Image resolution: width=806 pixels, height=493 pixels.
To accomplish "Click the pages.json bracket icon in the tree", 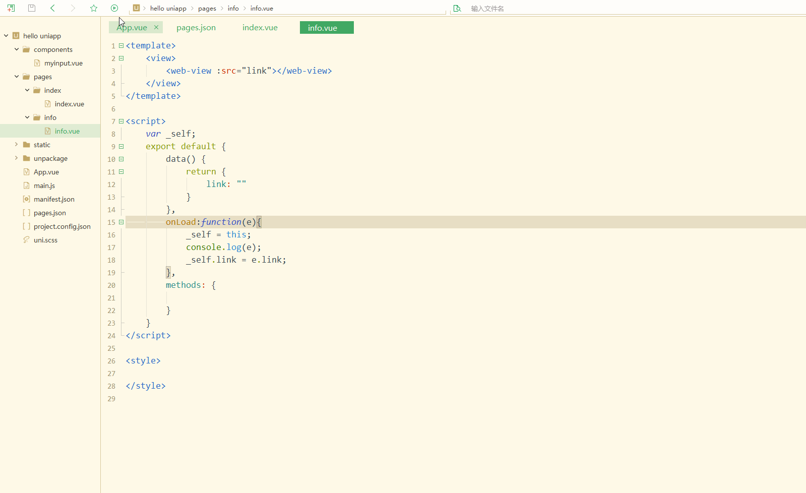I will pos(27,213).
